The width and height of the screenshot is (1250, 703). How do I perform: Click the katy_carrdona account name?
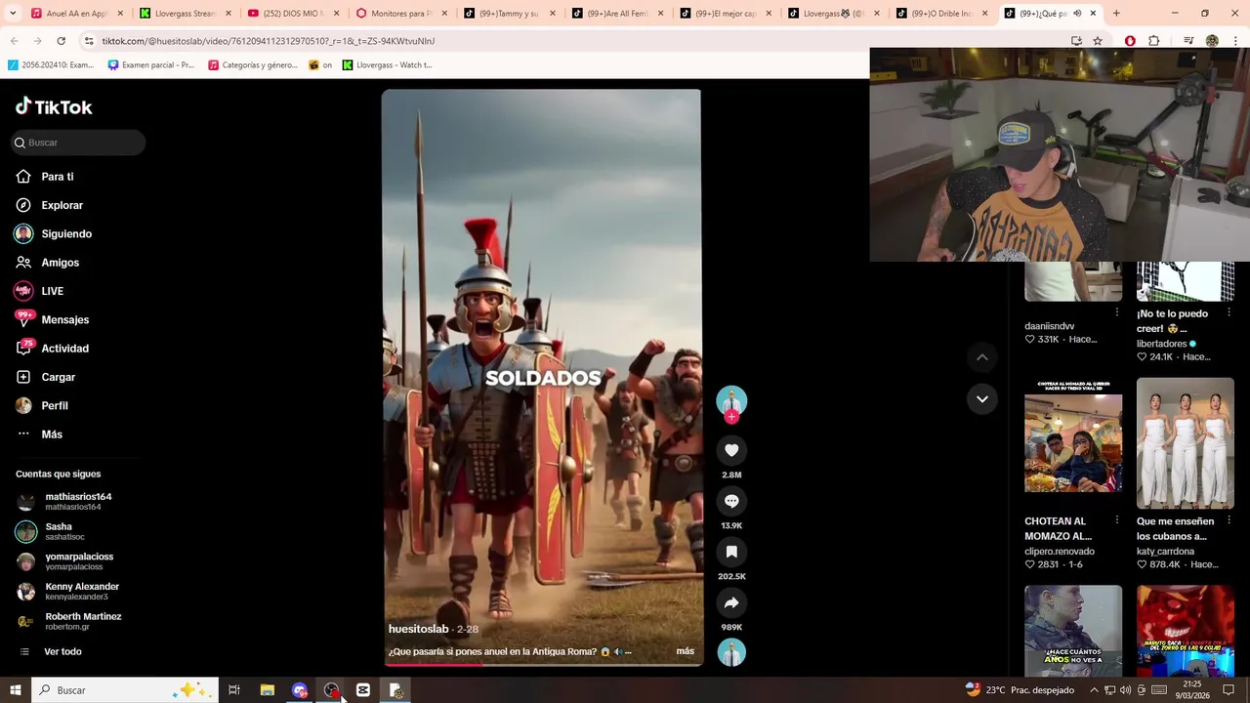coord(1165,552)
